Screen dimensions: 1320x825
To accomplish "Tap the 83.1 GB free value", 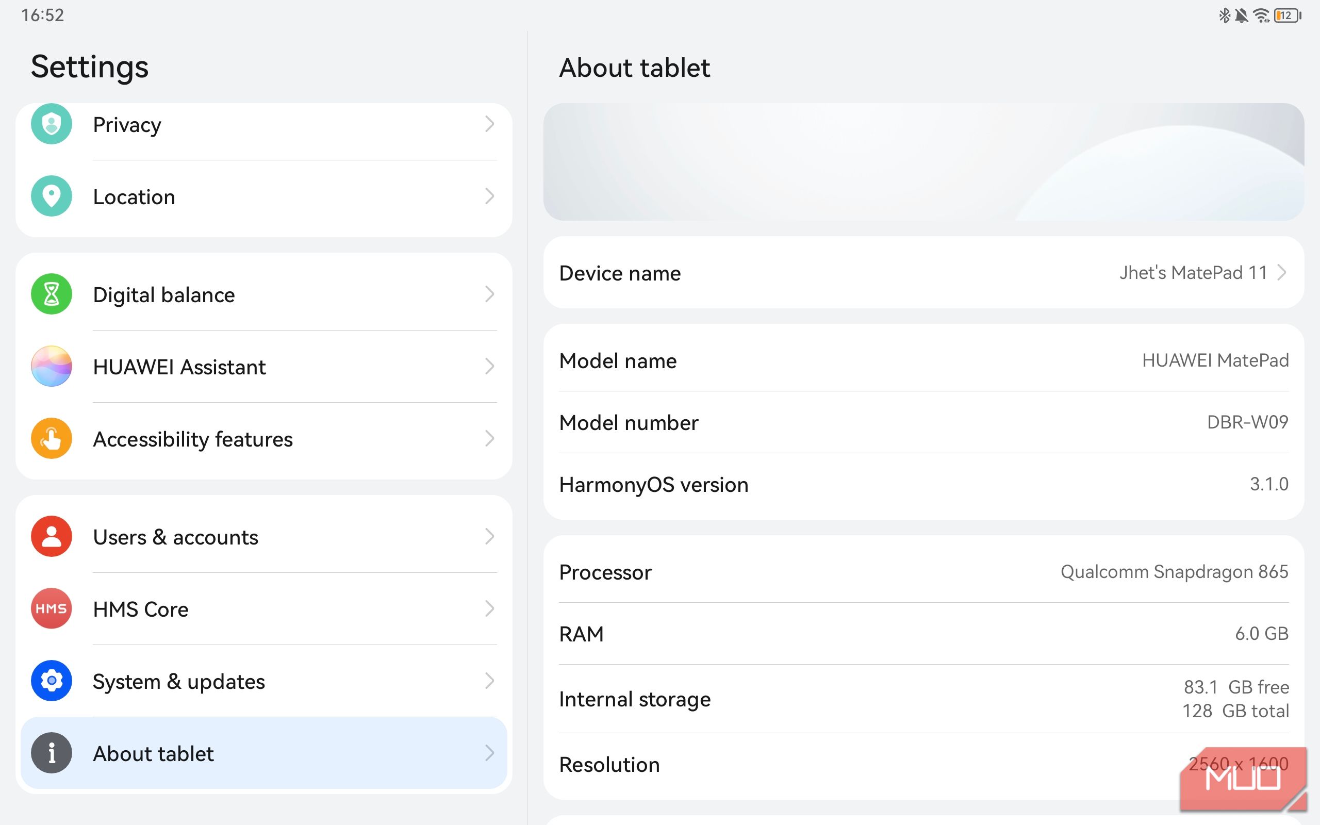I will [x=1236, y=687].
